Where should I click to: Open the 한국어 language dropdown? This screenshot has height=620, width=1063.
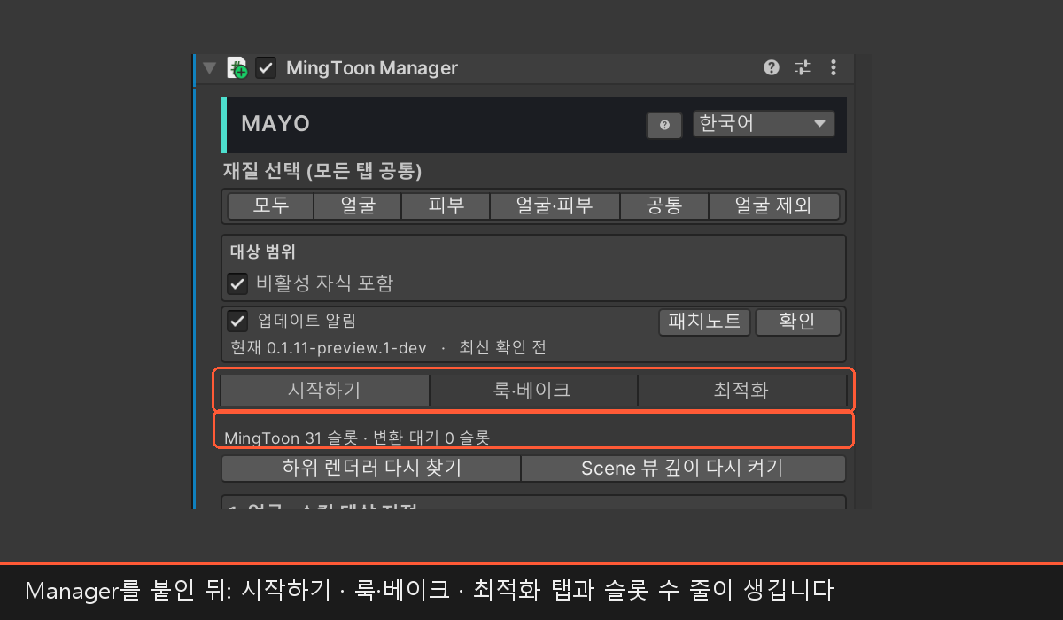764,123
